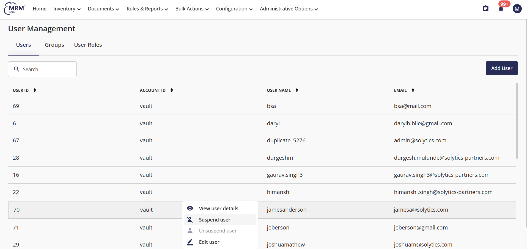Screen dimensions: 527x249
Task: Open the Rules & Reports dropdown
Action: [147, 9]
